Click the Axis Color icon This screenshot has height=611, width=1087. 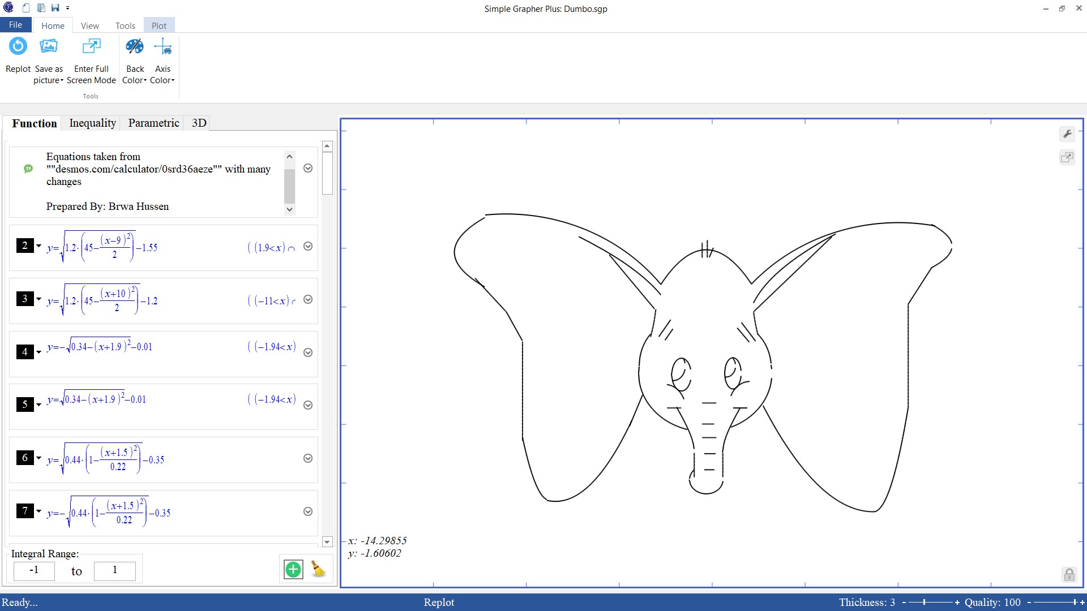click(162, 46)
